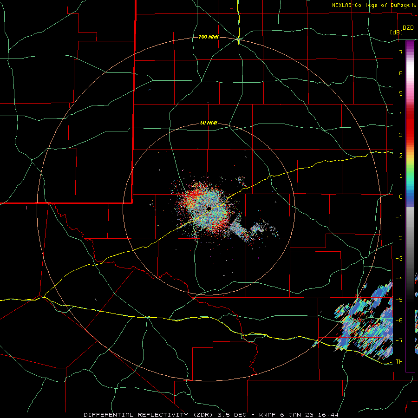This screenshot has height=418, width=418.
Task: Click the DZD label above the color scale
Action: pos(408,28)
